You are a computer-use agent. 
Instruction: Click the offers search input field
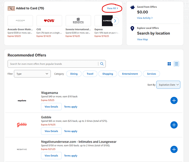pos(53,64)
